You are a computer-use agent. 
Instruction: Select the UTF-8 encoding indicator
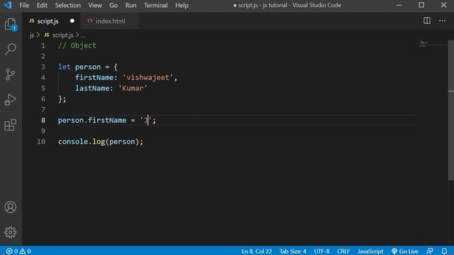[x=321, y=251]
